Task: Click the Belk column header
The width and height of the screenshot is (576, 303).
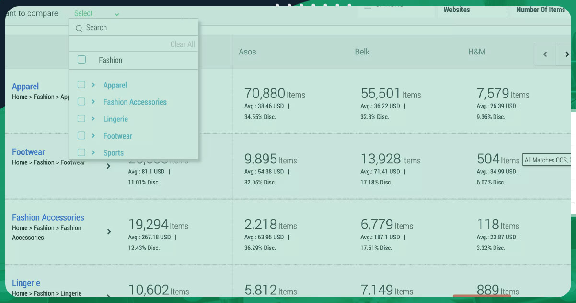Action: (x=362, y=52)
